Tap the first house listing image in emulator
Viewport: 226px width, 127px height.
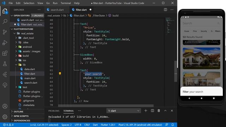pos(202,58)
